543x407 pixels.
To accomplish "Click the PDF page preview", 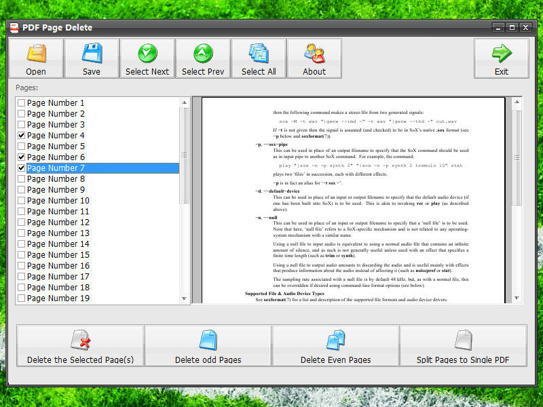I will click(353, 200).
